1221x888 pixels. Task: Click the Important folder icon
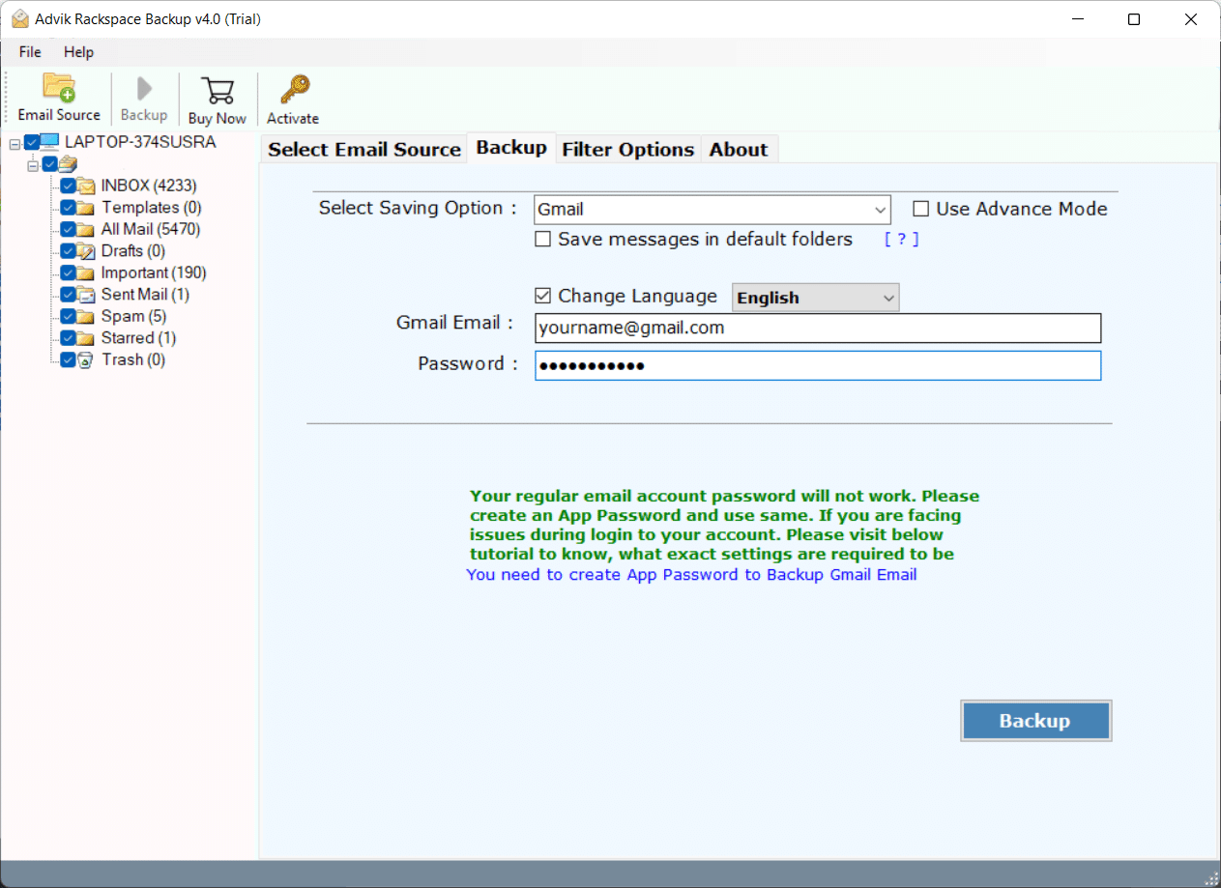86,272
